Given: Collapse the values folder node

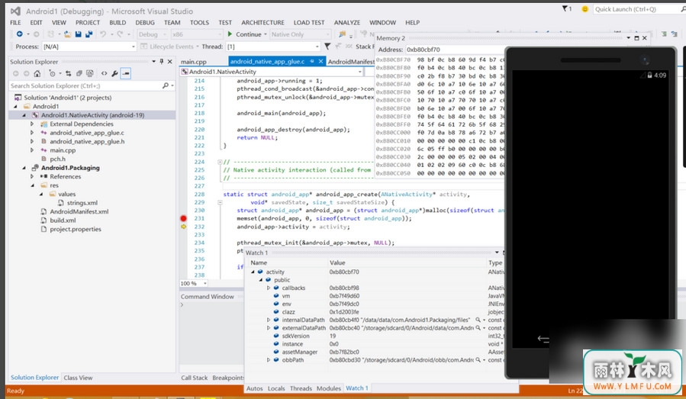Looking at the screenshot, I should coord(41,194).
